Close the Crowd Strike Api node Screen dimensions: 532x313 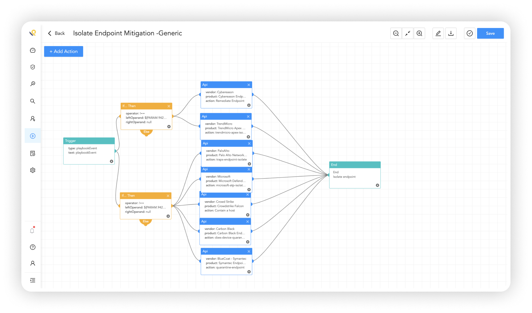248,195
